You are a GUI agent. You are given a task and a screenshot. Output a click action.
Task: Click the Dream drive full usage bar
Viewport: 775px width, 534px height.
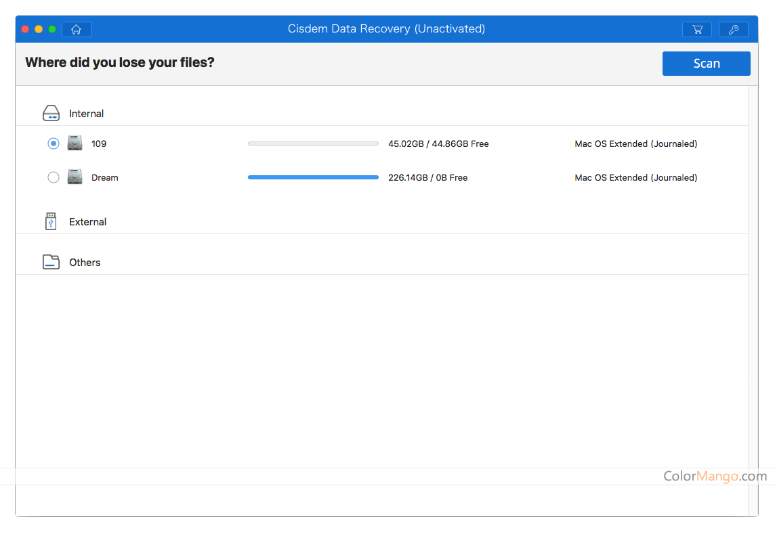(313, 177)
